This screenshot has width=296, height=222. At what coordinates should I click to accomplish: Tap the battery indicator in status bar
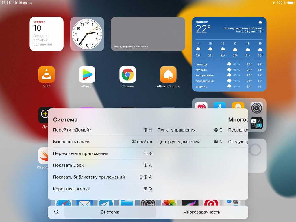coord(291,3)
